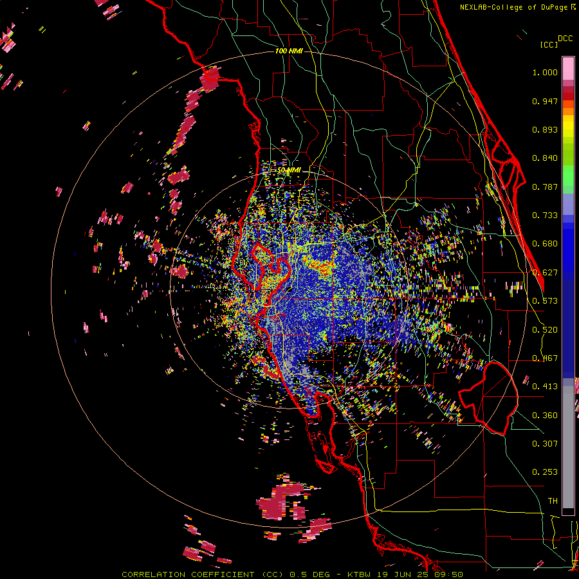This screenshot has height=579, width=579.
Task: Click the 0.947 color scale value
Action: pyautogui.click(x=545, y=101)
